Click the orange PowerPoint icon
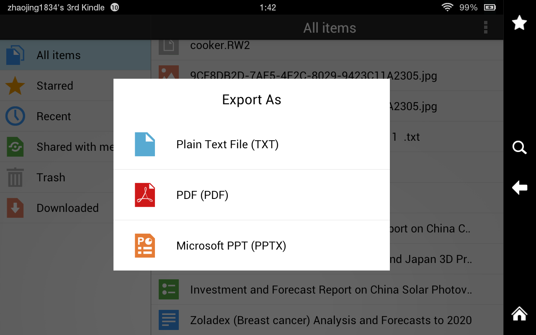The width and height of the screenshot is (536, 335). tap(145, 246)
